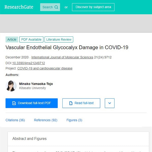Click the PDF Available badge
Viewport: 152px width, 152px height.
click(31, 40)
